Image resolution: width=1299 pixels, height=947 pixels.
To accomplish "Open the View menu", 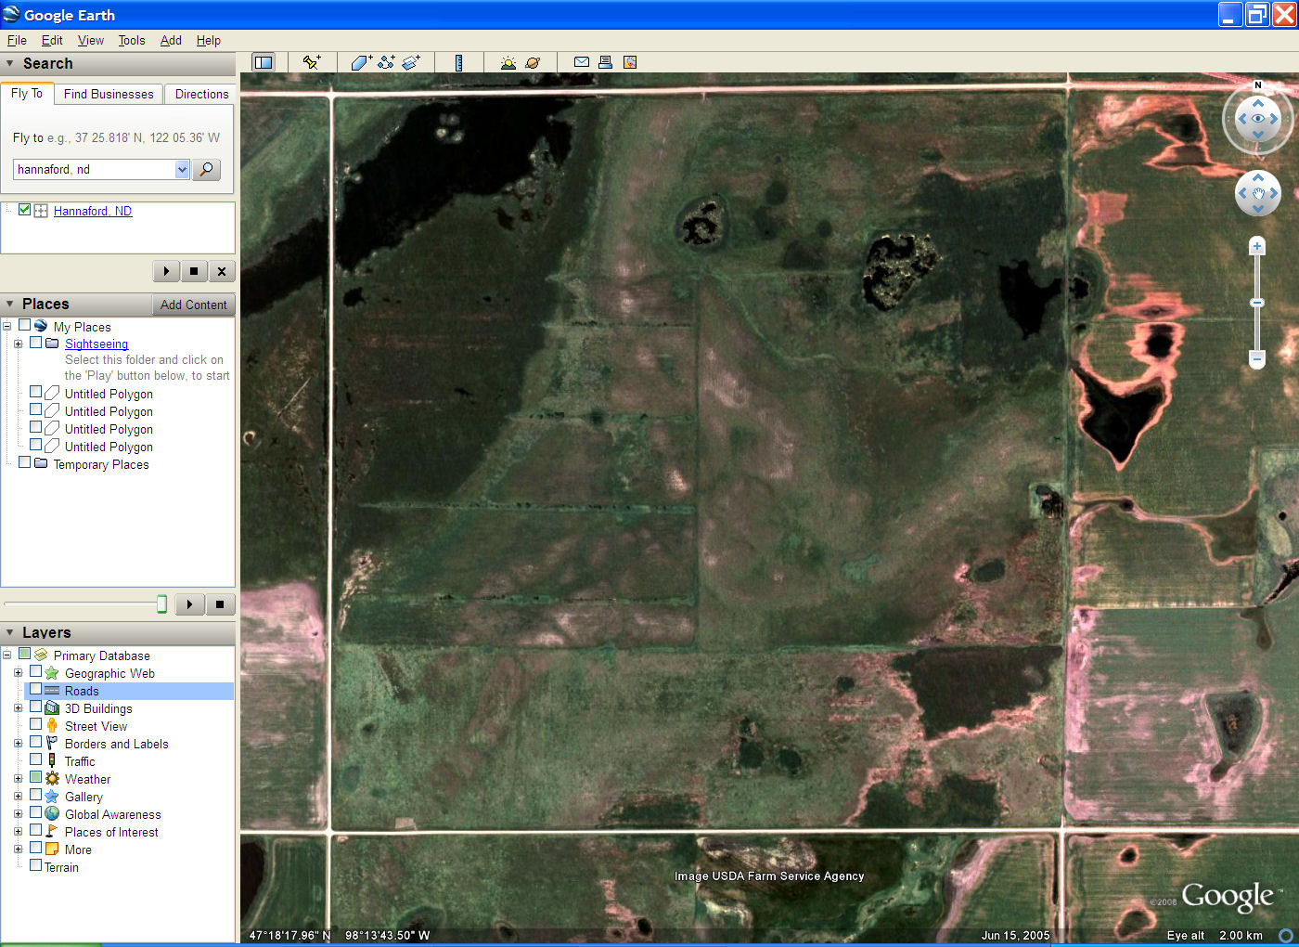I will (91, 40).
